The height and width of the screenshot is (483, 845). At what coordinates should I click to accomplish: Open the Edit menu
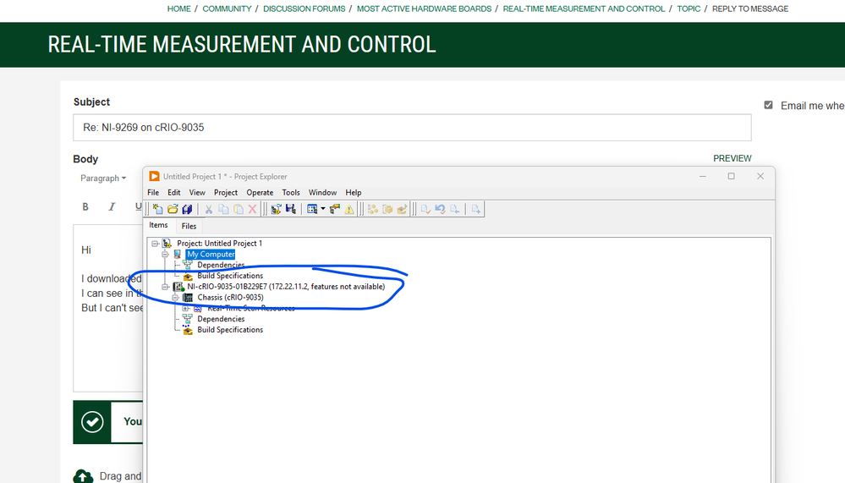pyautogui.click(x=174, y=193)
